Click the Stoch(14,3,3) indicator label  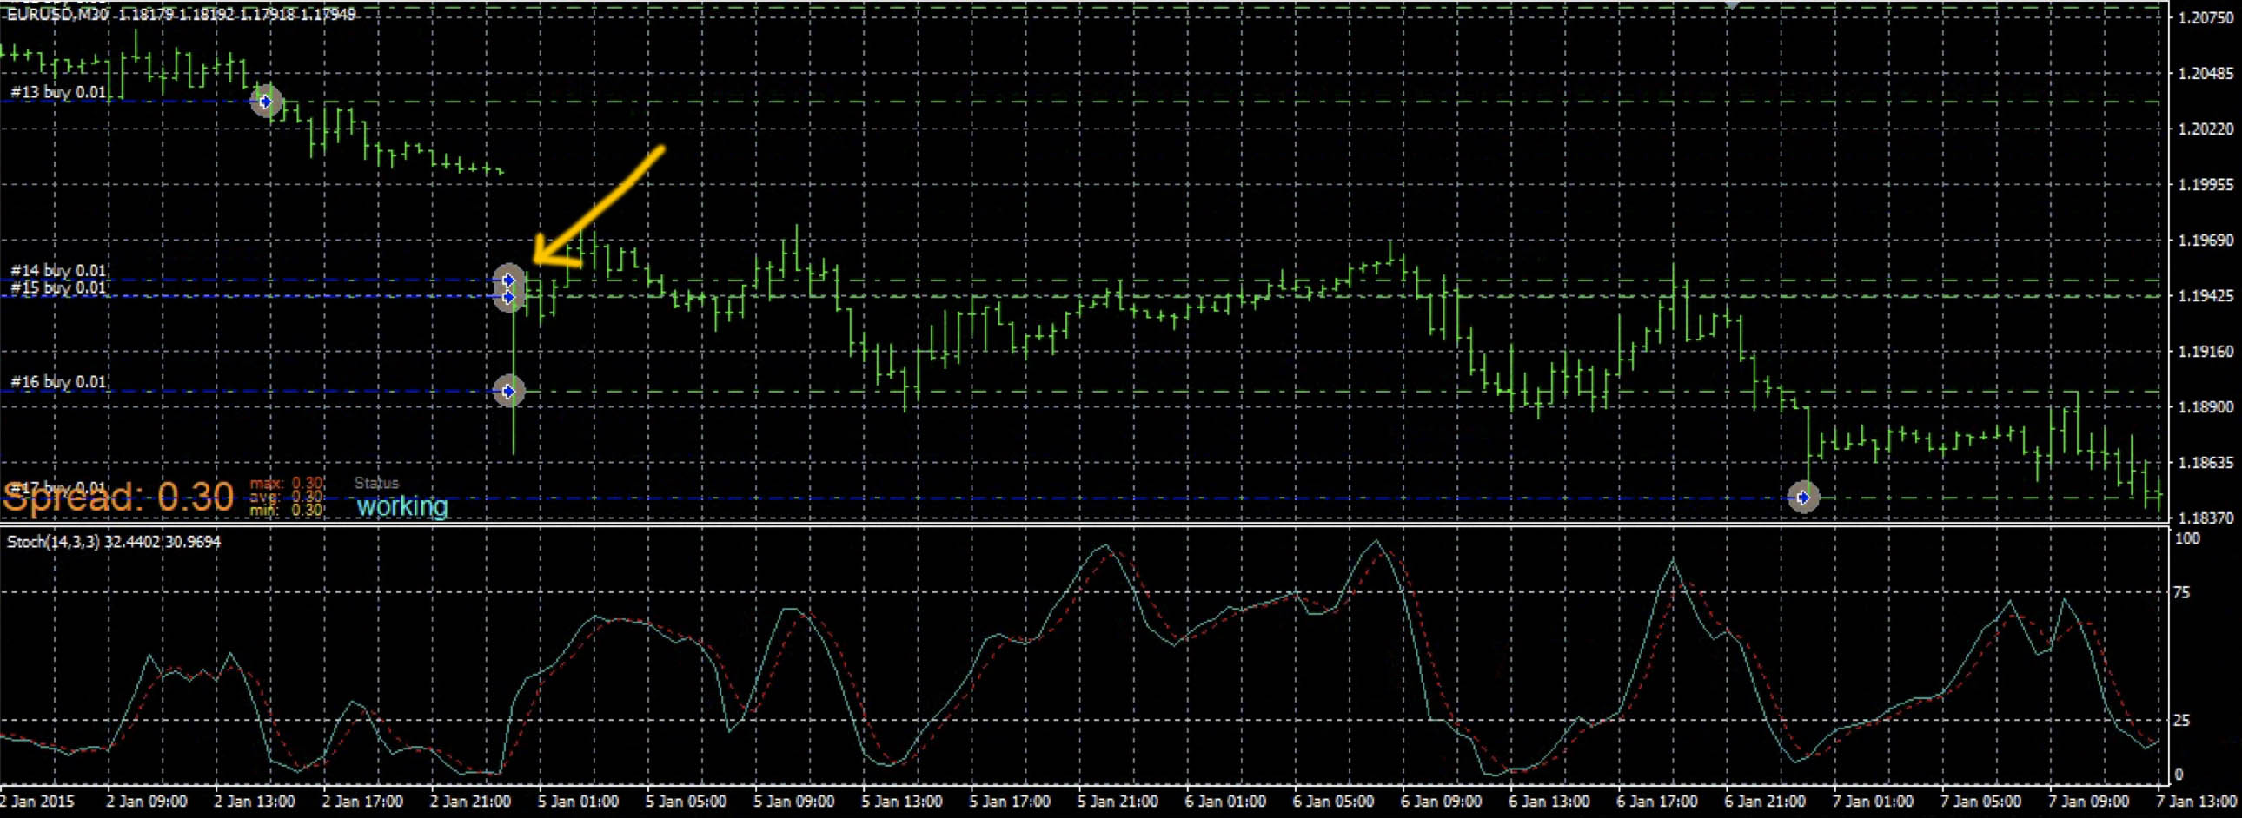point(113,542)
